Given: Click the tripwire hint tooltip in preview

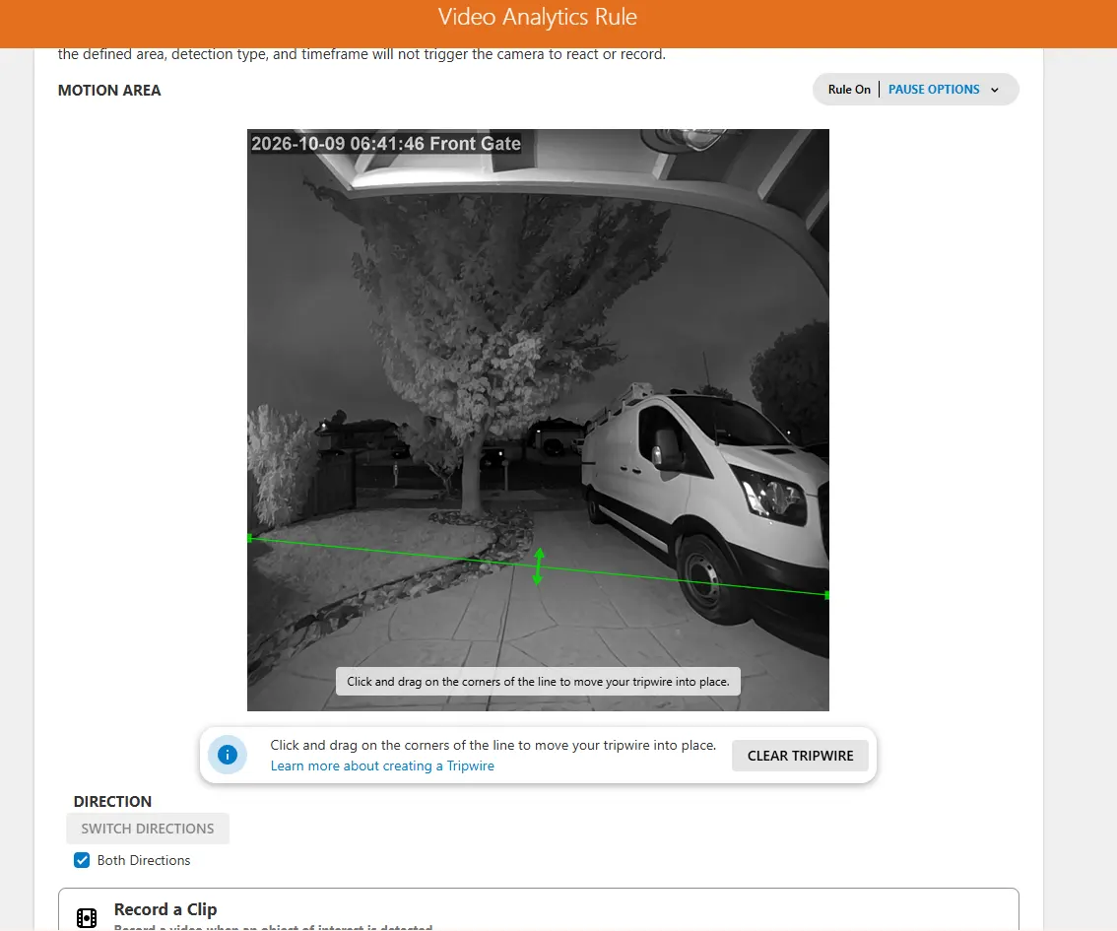Looking at the screenshot, I should [538, 682].
